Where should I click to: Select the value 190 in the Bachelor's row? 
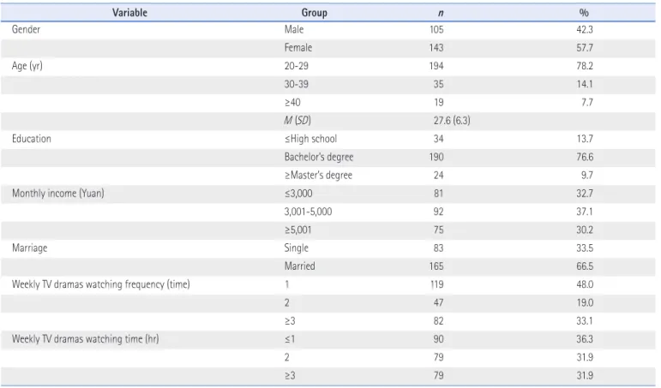pos(436,157)
